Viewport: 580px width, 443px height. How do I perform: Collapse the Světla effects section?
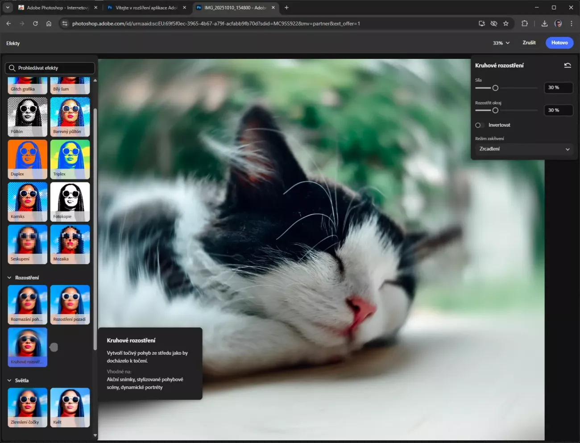point(9,381)
